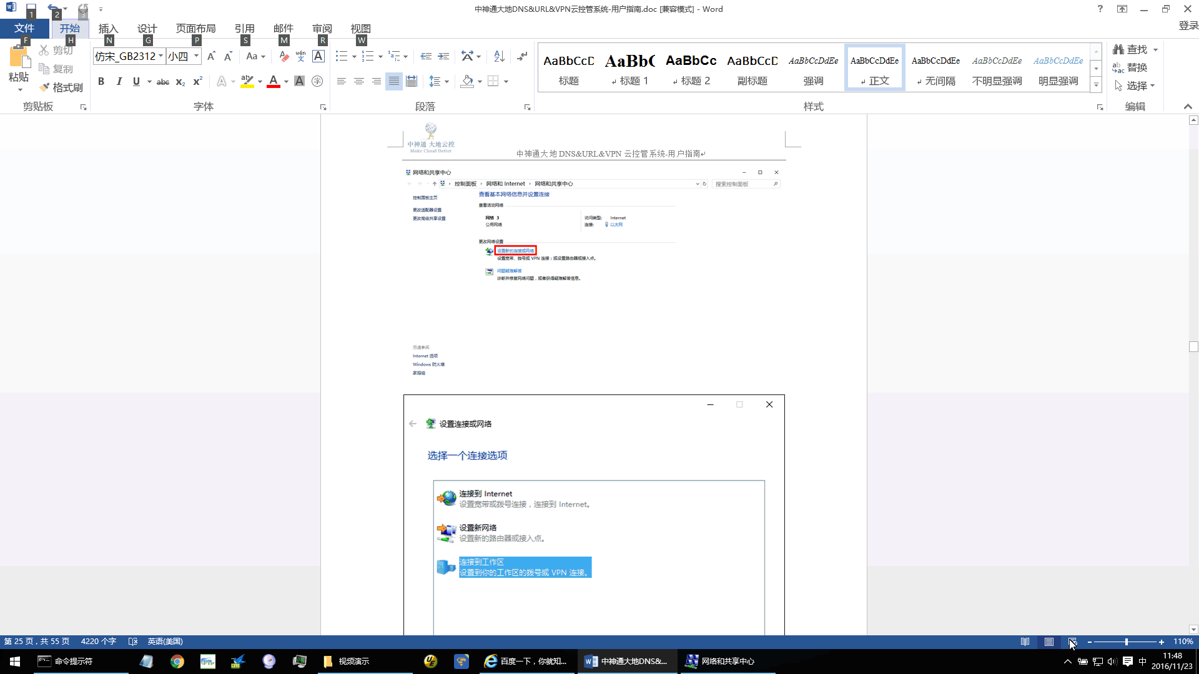This screenshot has width=1199, height=674.
Task: Apply superscript formatting
Action: click(197, 82)
